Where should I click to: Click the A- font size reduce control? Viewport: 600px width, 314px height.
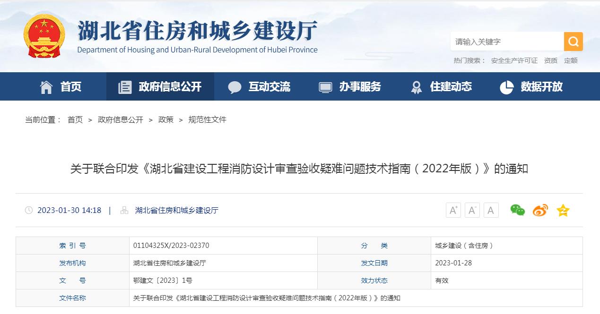[472, 210]
